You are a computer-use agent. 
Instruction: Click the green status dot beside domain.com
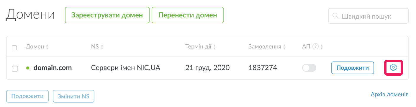(x=28, y=68)
